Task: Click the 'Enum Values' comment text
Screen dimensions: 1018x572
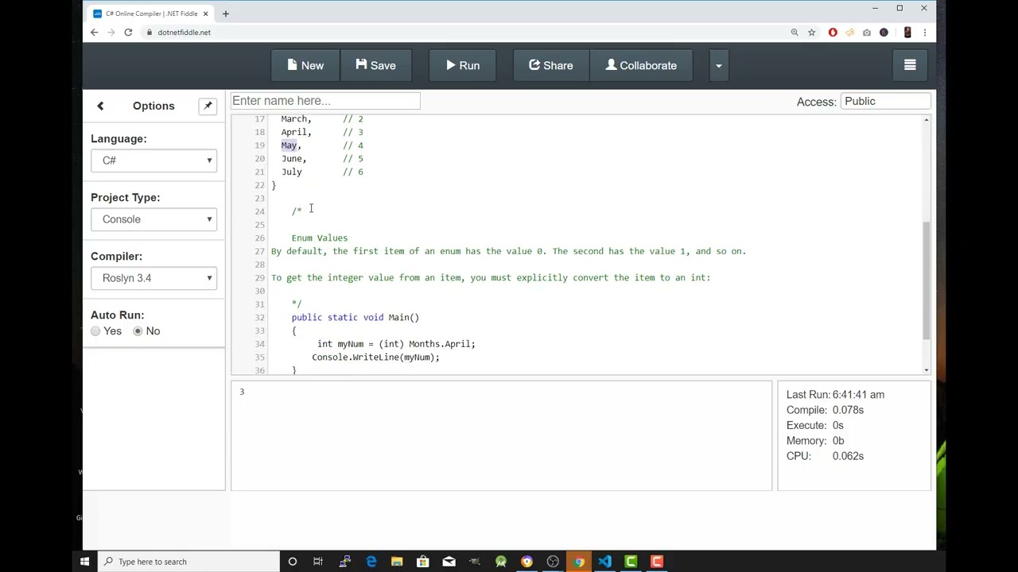Action: (x=320, y=238)
